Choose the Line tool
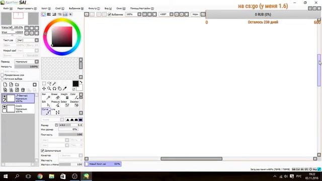 (56, 111)
